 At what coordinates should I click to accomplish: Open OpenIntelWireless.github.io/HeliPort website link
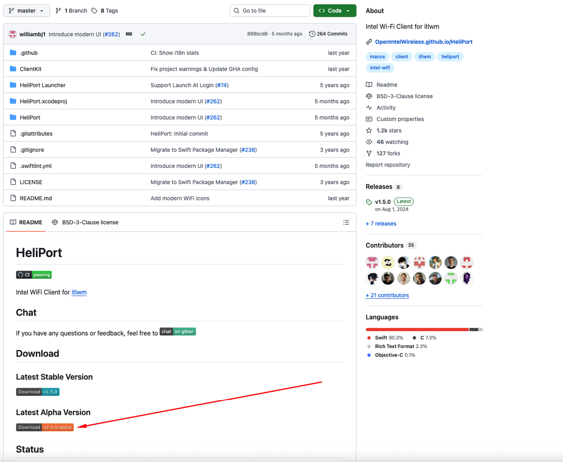click(x=424, y=42)
